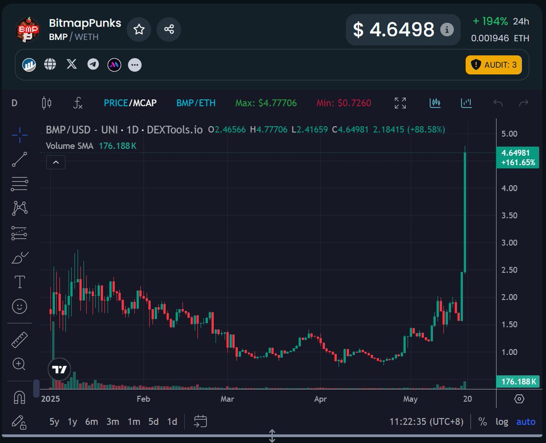This screenshot has width=546, height=443.
Task: Click the share icon beside BitmapPunks
Action: pos(169,30)
